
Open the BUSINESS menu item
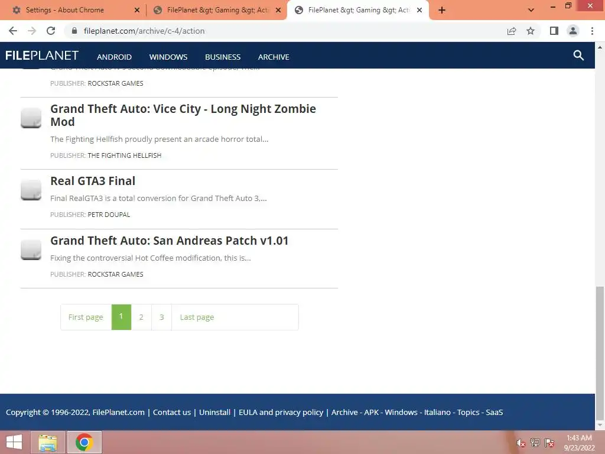pos(223,57)
